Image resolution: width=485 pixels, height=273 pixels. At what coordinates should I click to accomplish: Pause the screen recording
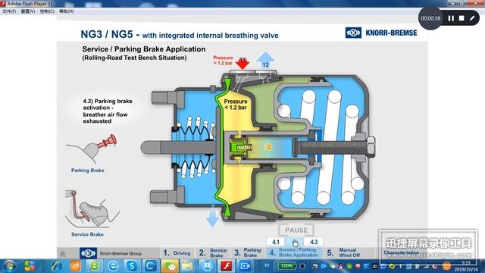[x=451, y=18]
